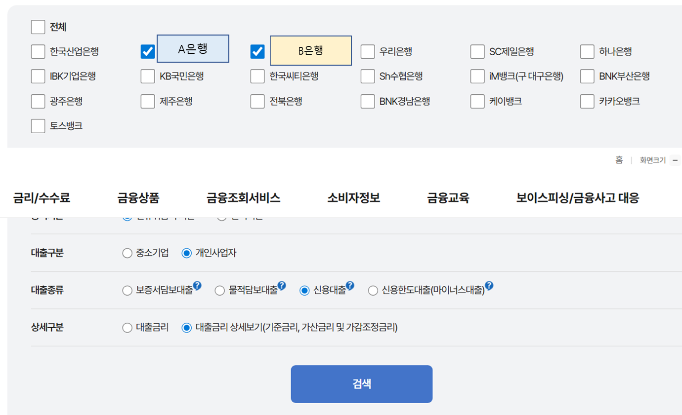This screenshot has width=682, height=415.
Task: Open the 금리/수수료 menu
Action: pyautogui.click(x=42, y=198)
